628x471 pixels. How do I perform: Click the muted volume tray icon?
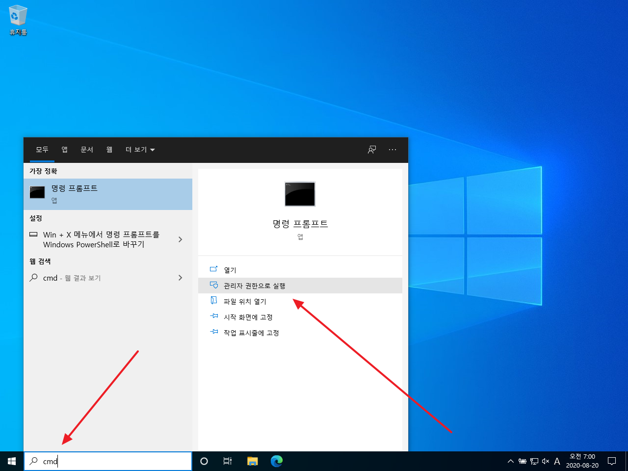click(546, 461)
